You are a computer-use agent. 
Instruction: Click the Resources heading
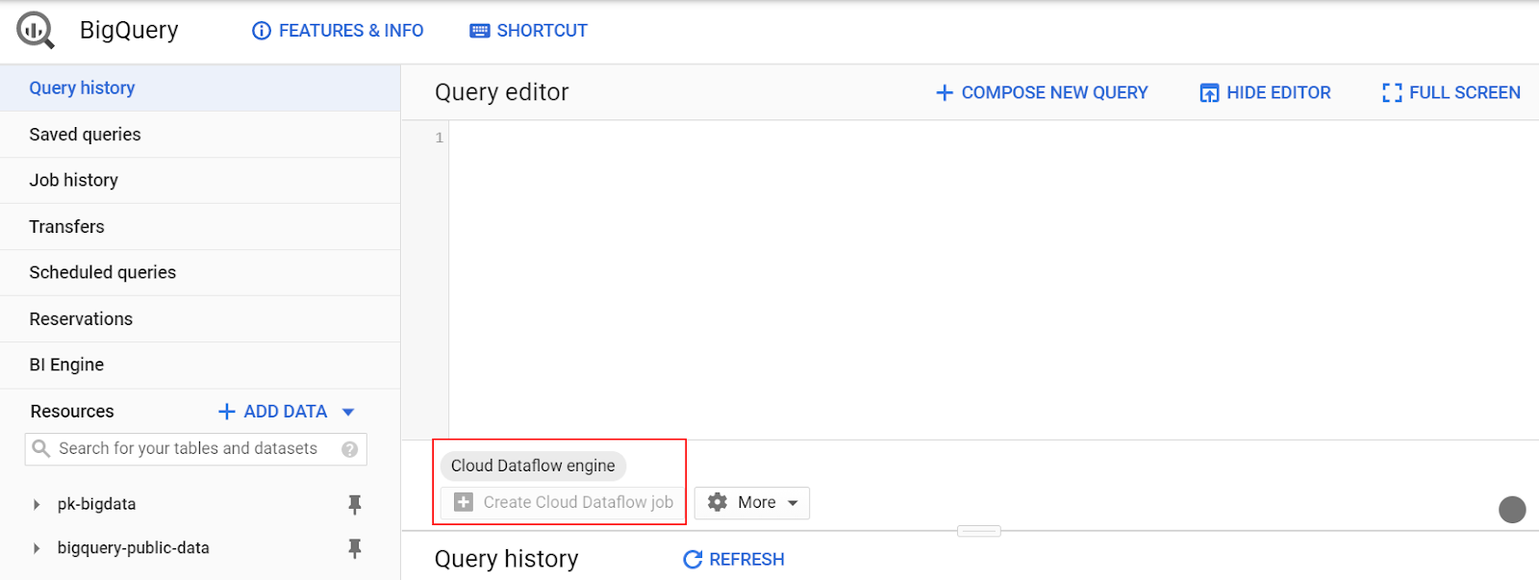(x=72, y=412)
